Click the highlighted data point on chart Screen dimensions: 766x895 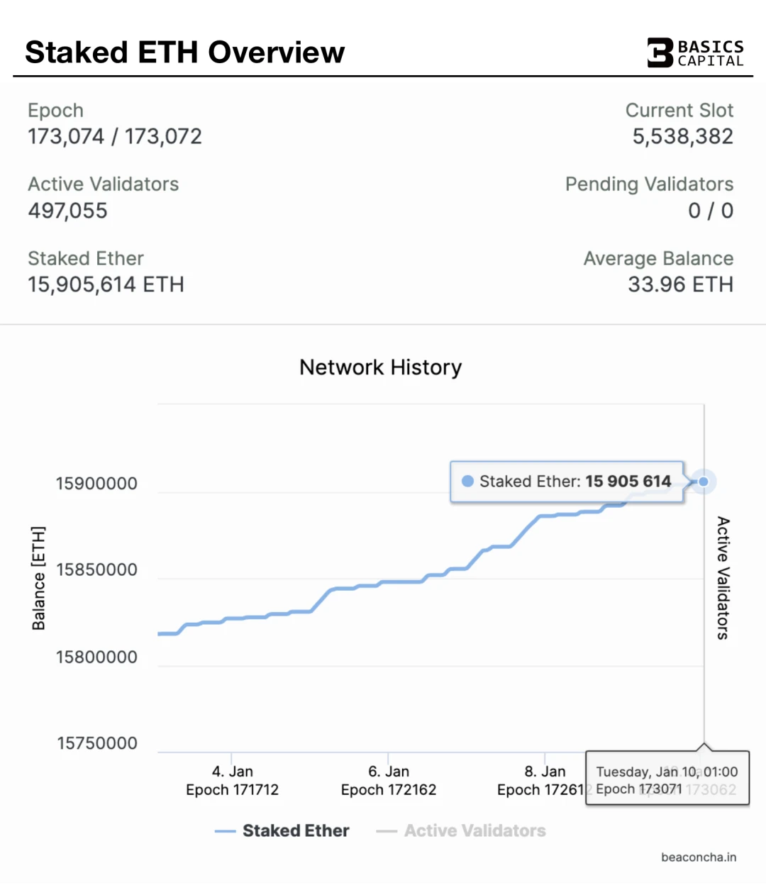tap(704, 482)
